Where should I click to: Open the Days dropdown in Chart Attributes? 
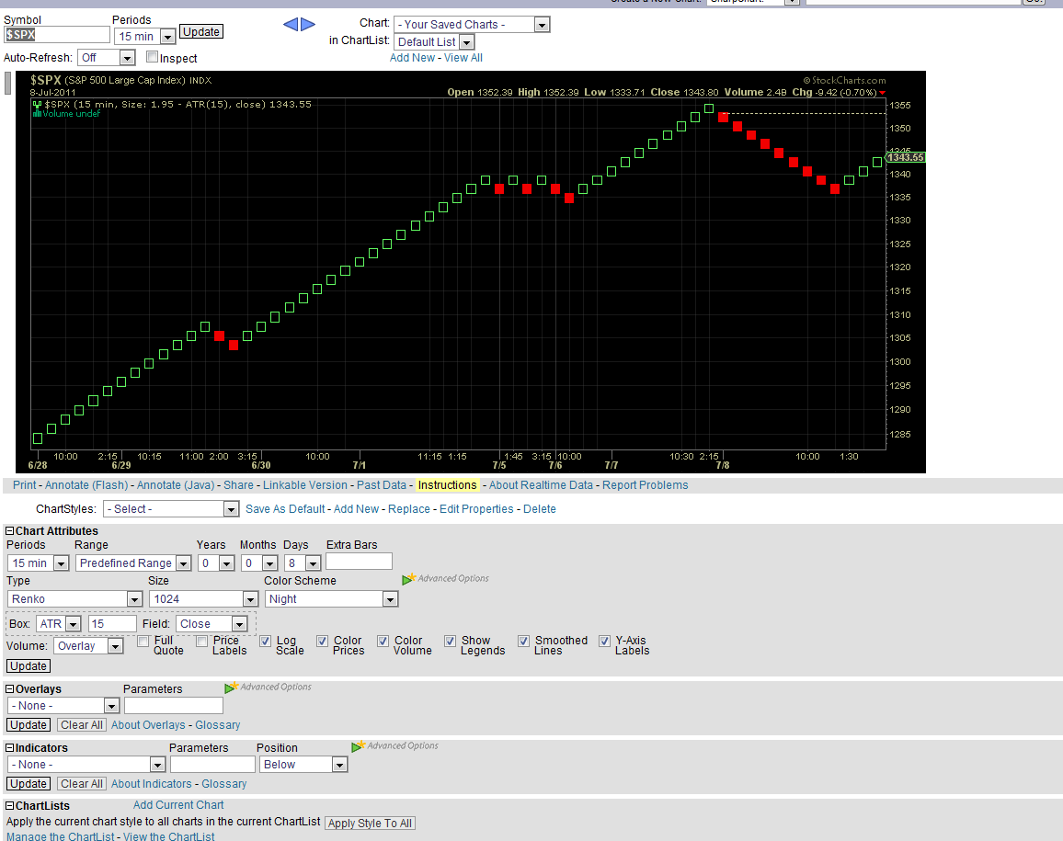pos(303,563)
